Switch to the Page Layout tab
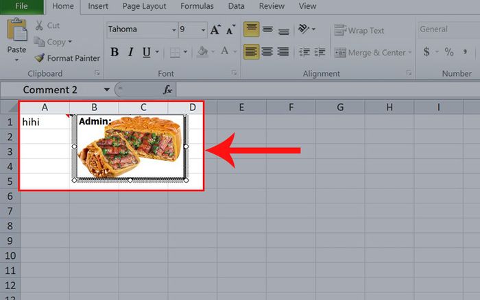This screenshot has width=480, height=300. click(144, 6)
